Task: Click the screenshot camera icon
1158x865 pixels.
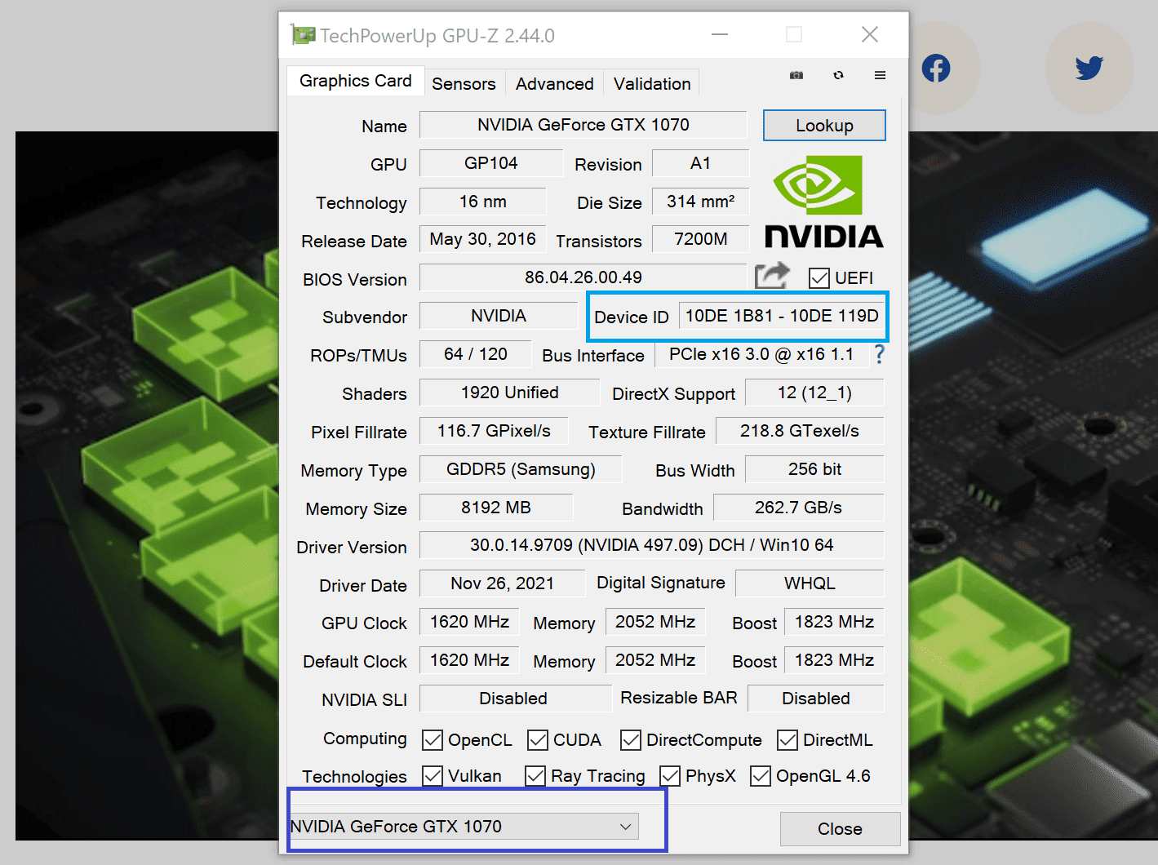Action: (x=796, y=75)
